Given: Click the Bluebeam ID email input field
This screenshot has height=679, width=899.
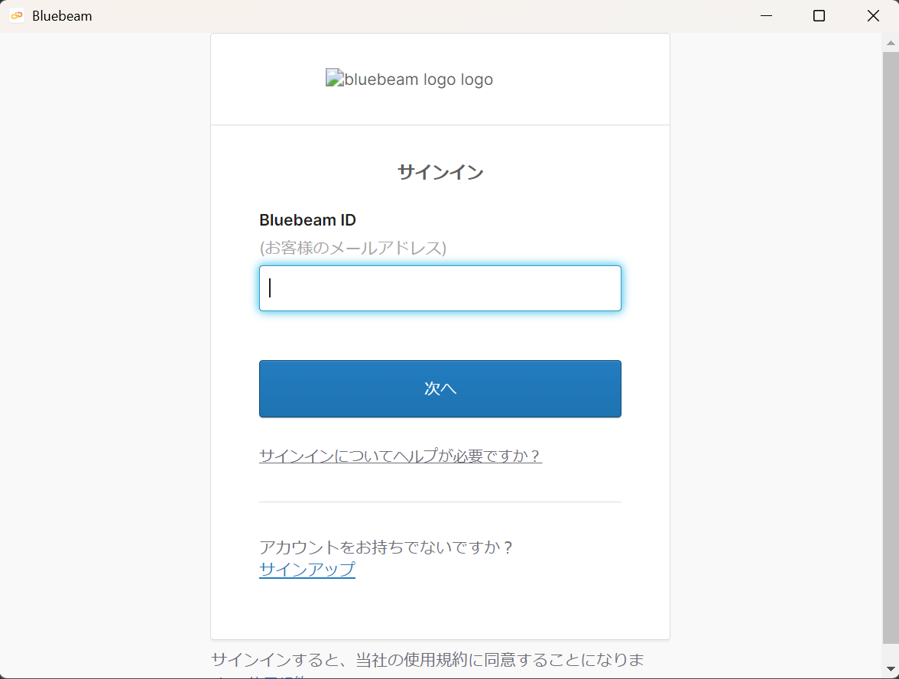Looking at the screenshot, I should click(440, 288).
